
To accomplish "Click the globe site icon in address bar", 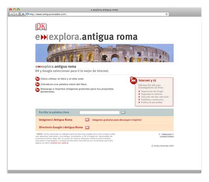I will [27, 14].
